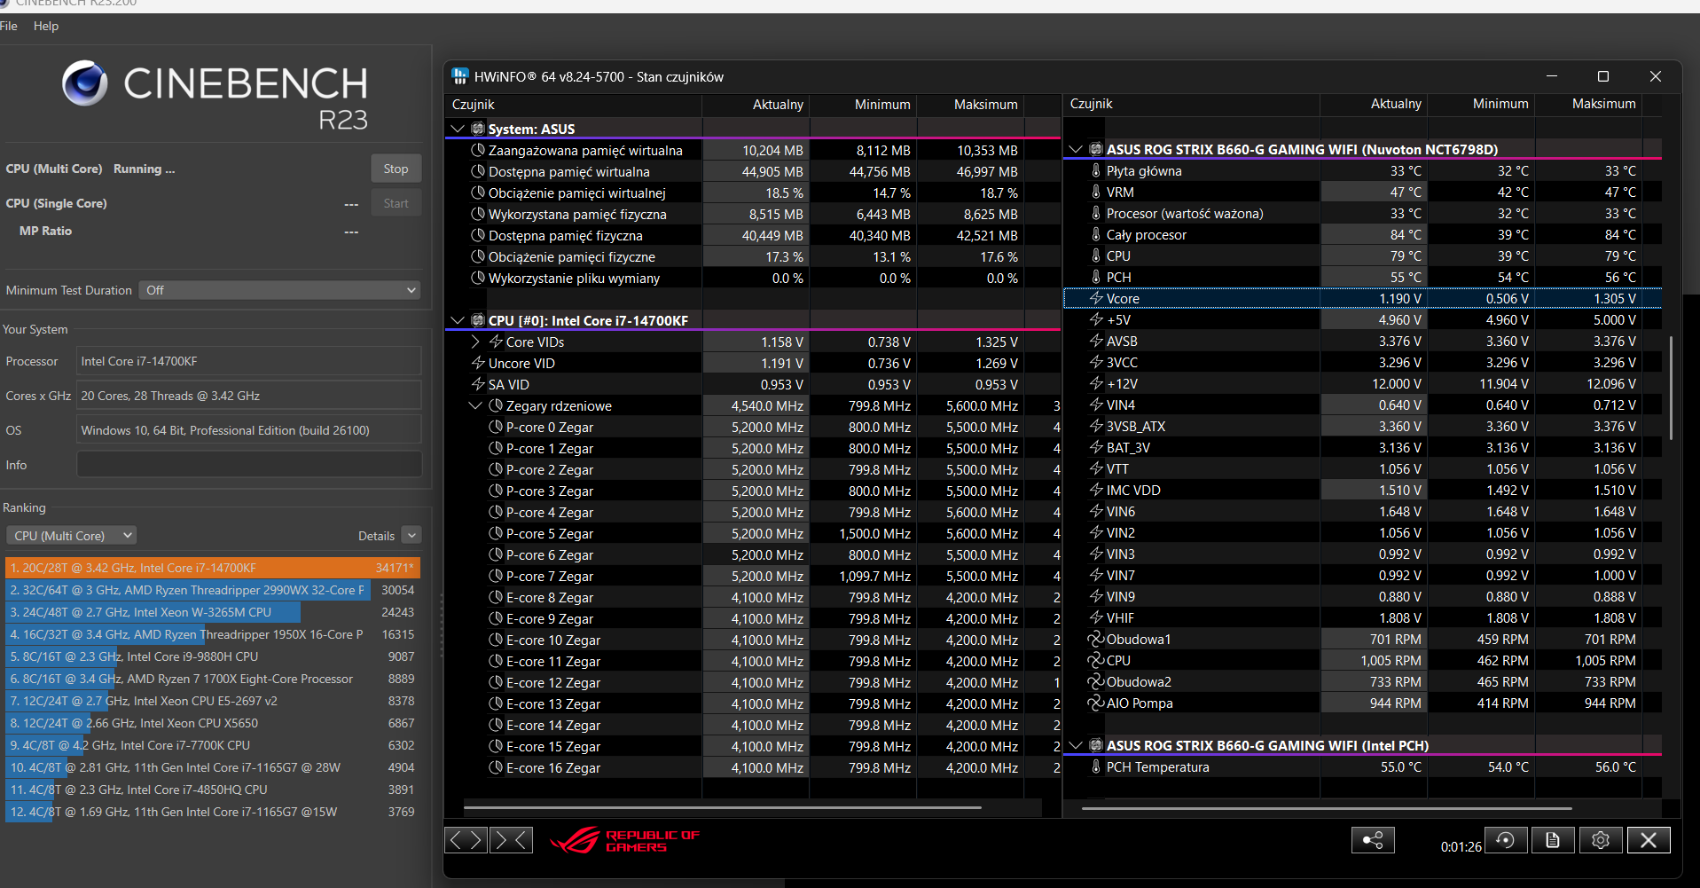
Task: Click the Republic of Gamers logo
Action: tap(625, 840)
